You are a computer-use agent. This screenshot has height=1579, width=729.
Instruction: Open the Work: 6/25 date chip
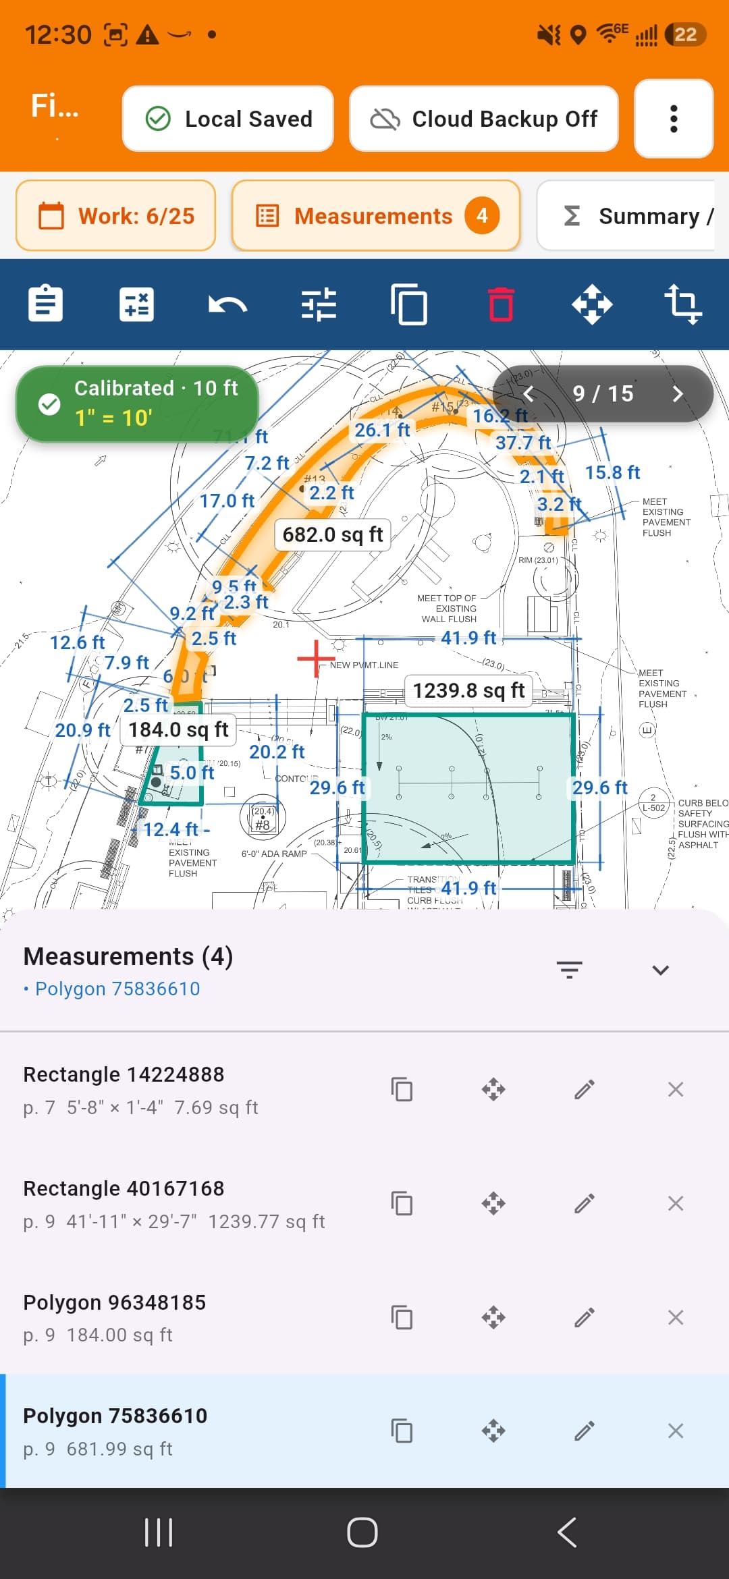click(x=115, y=216)
